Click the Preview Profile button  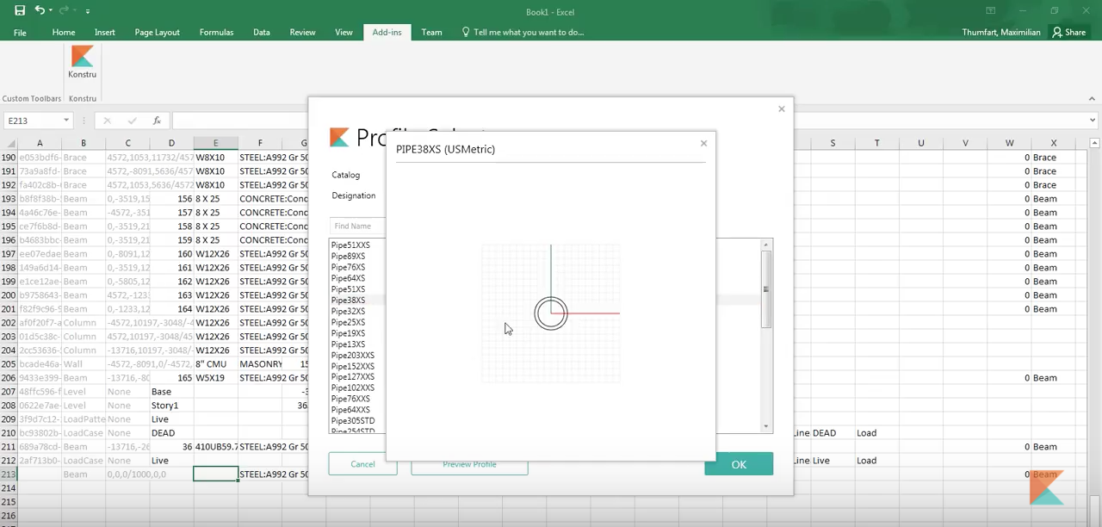coord(469,464)
